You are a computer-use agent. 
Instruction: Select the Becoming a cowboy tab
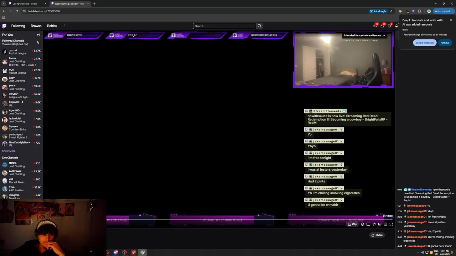[70, 4]
